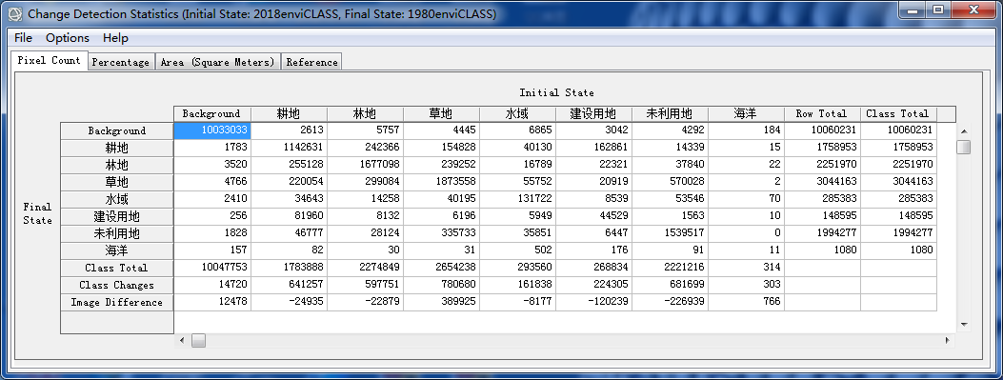Open the Reference tab
This screenshot has width=1003, height=380.
pyautogui.click(x=311, y=62)
